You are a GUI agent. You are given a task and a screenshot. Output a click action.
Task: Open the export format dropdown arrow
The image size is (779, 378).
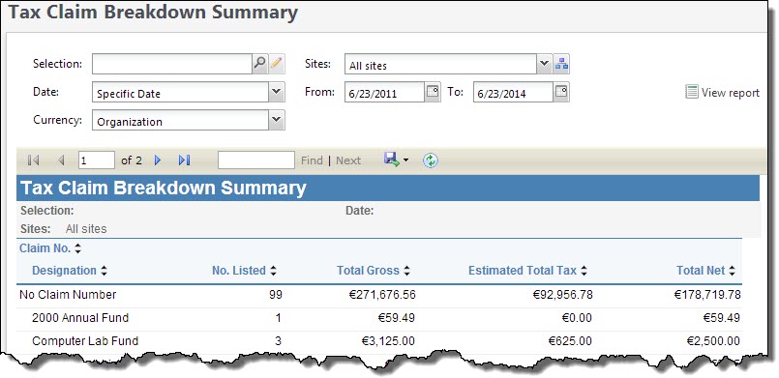point(405,160)
